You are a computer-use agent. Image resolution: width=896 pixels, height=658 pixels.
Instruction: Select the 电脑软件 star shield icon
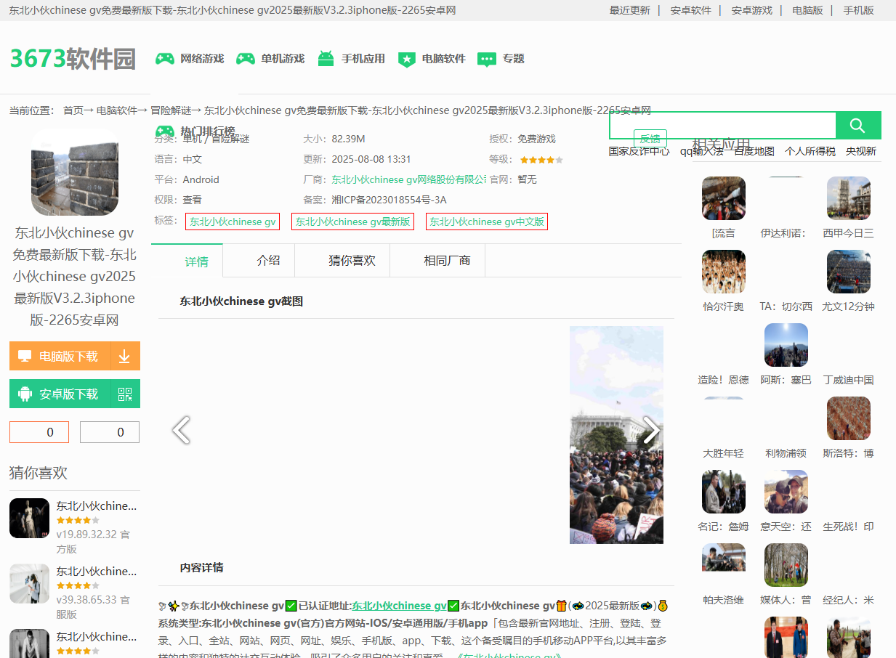point(406,60)
